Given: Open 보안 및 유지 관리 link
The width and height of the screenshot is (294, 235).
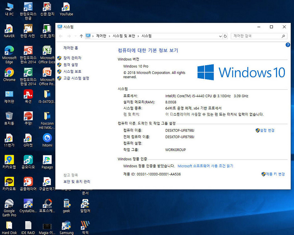Looking at the screenshot, I should (x=77, y=181).
